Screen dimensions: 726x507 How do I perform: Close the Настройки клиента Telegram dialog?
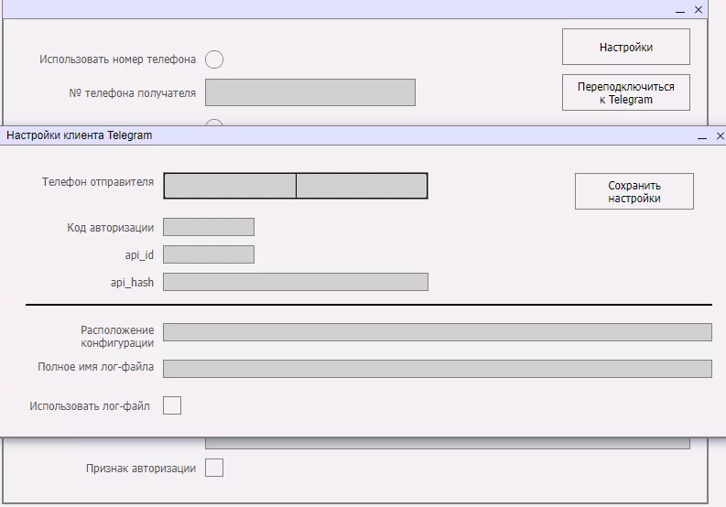(x=720, y=135)
